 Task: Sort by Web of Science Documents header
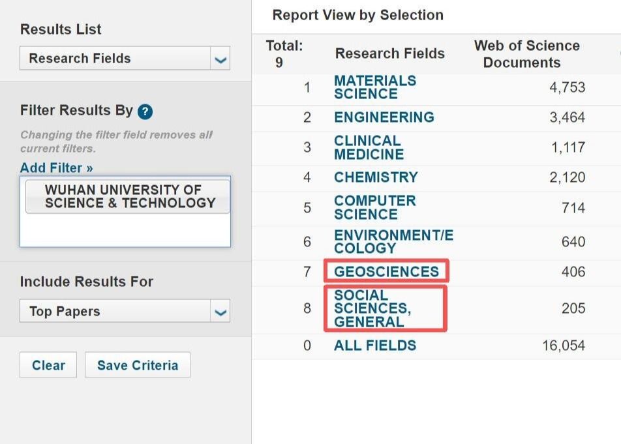pos(526,54)
